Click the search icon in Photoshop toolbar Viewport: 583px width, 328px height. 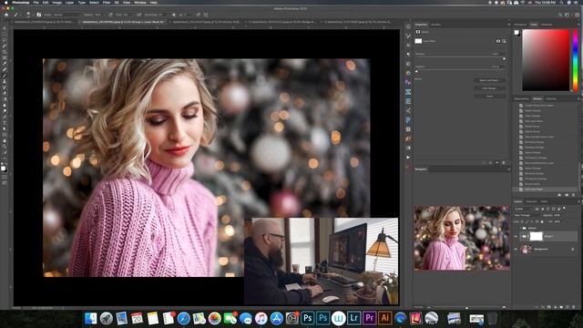tap(560, 15)
